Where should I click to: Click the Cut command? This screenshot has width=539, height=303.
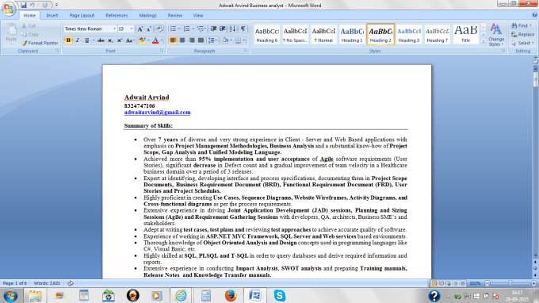tap(29, 26)
